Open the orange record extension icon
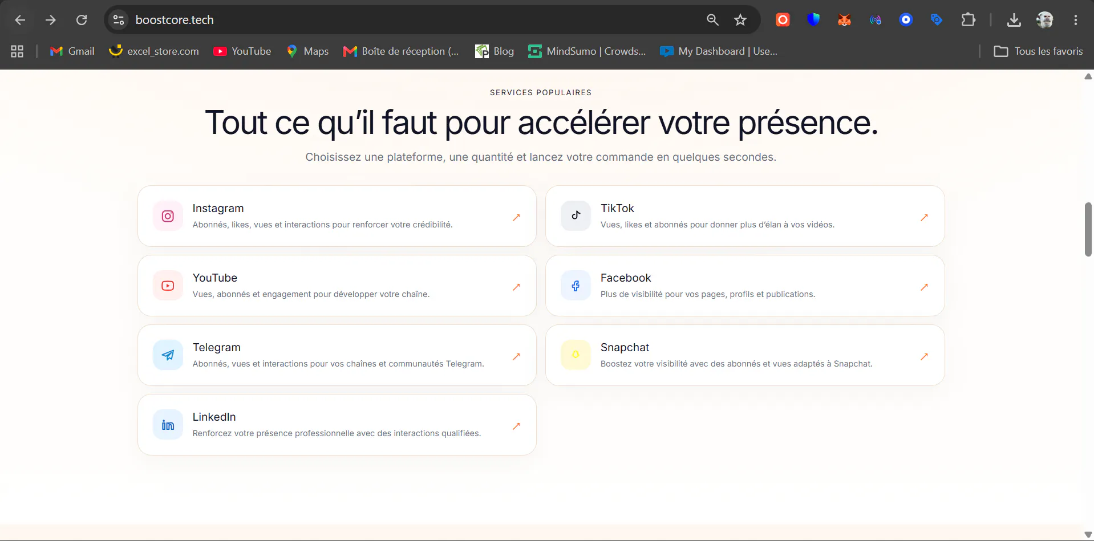The width and height of the screenshot is (1094, 541). (783, 20)
